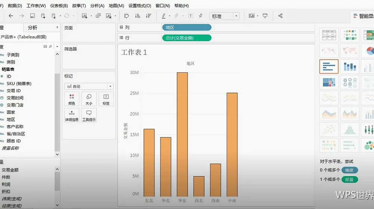Select the treemap Show Me thumbnail

pyautogui.click(x=329, y=82)
